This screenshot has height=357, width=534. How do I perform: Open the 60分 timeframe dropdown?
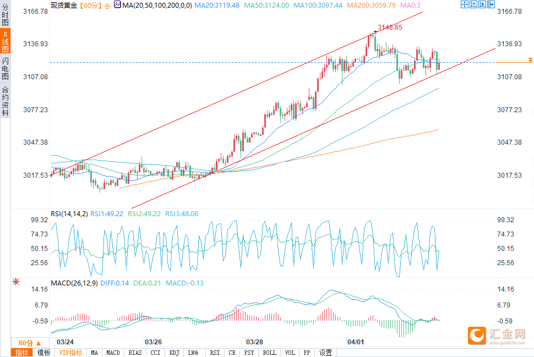pos(30,343)
